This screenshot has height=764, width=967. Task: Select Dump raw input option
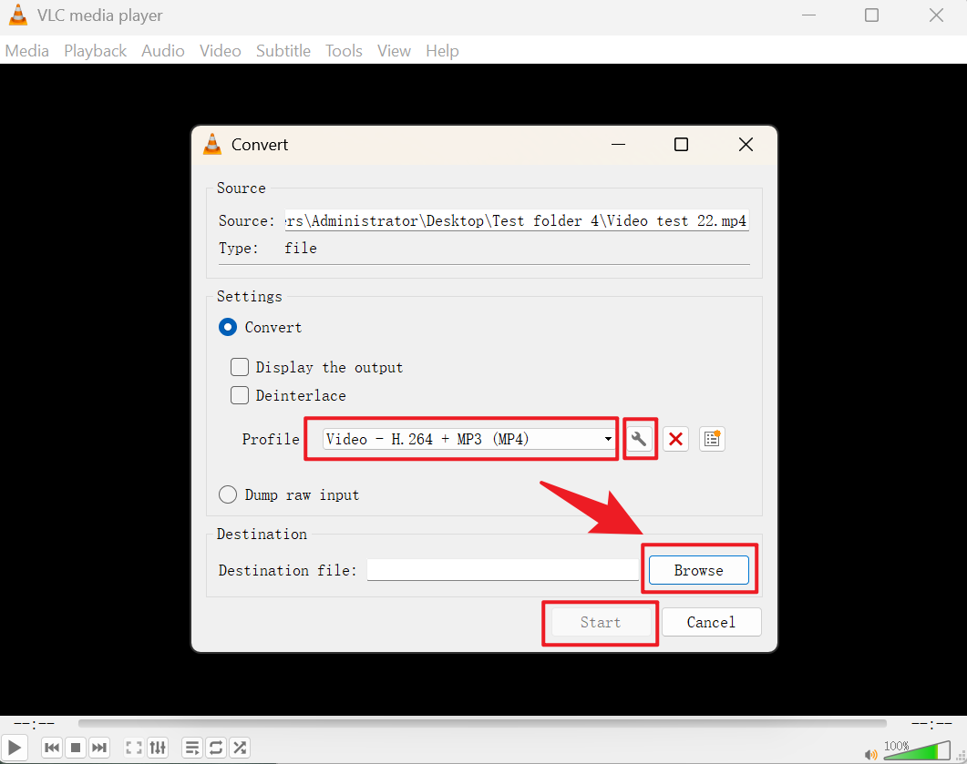click(x=228, y=494)
